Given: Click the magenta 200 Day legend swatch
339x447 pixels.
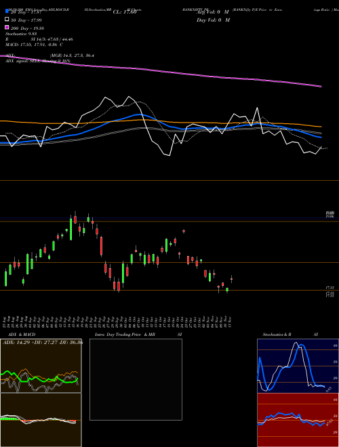Looking at the screenshot, I should [x=7, y=27].
